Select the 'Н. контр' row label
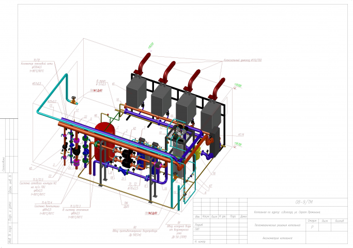 [x=200, y=242]
